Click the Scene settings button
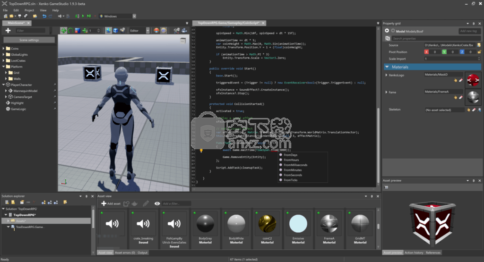Image resolution: width=484 pixels, height=262 pixels. (29, 40)
